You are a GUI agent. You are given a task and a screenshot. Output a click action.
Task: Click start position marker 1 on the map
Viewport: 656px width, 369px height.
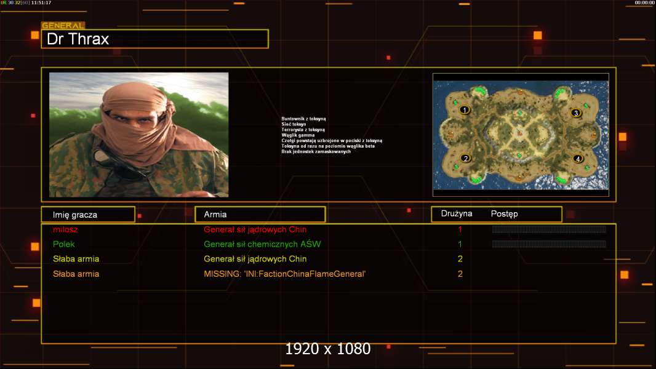[x=465, y=110]
